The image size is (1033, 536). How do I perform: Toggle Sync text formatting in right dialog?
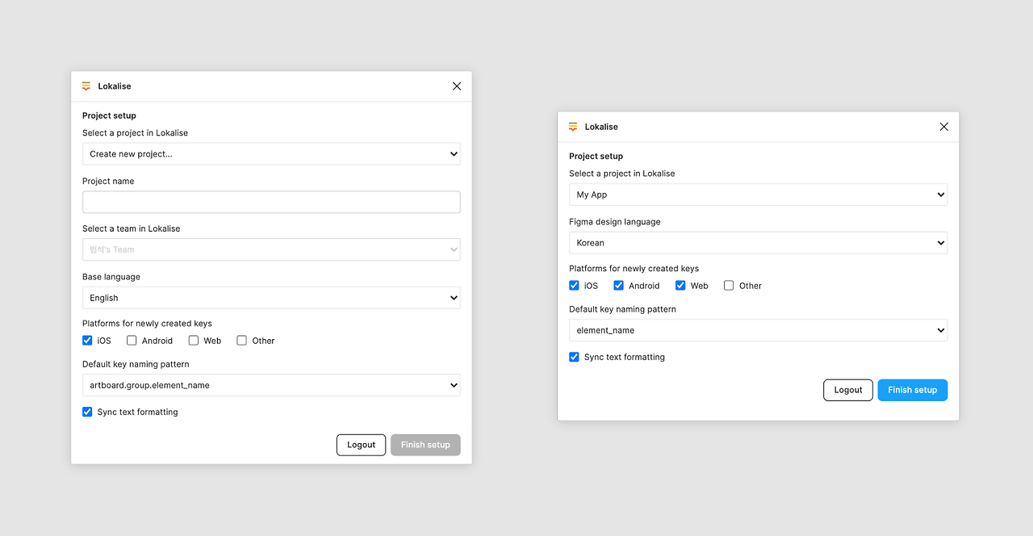click(574, 357)
